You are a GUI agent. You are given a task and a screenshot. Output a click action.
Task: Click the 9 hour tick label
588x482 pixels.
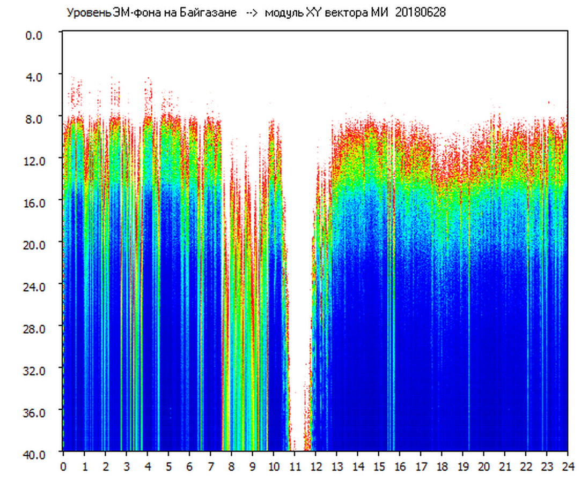(252, 466)
